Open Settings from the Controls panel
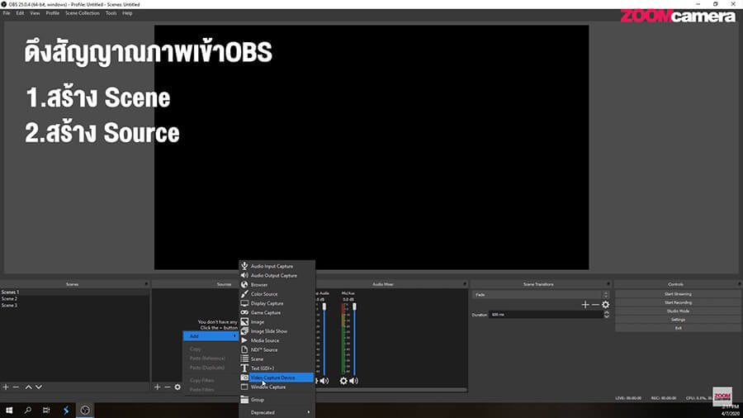 coord(678,320)
